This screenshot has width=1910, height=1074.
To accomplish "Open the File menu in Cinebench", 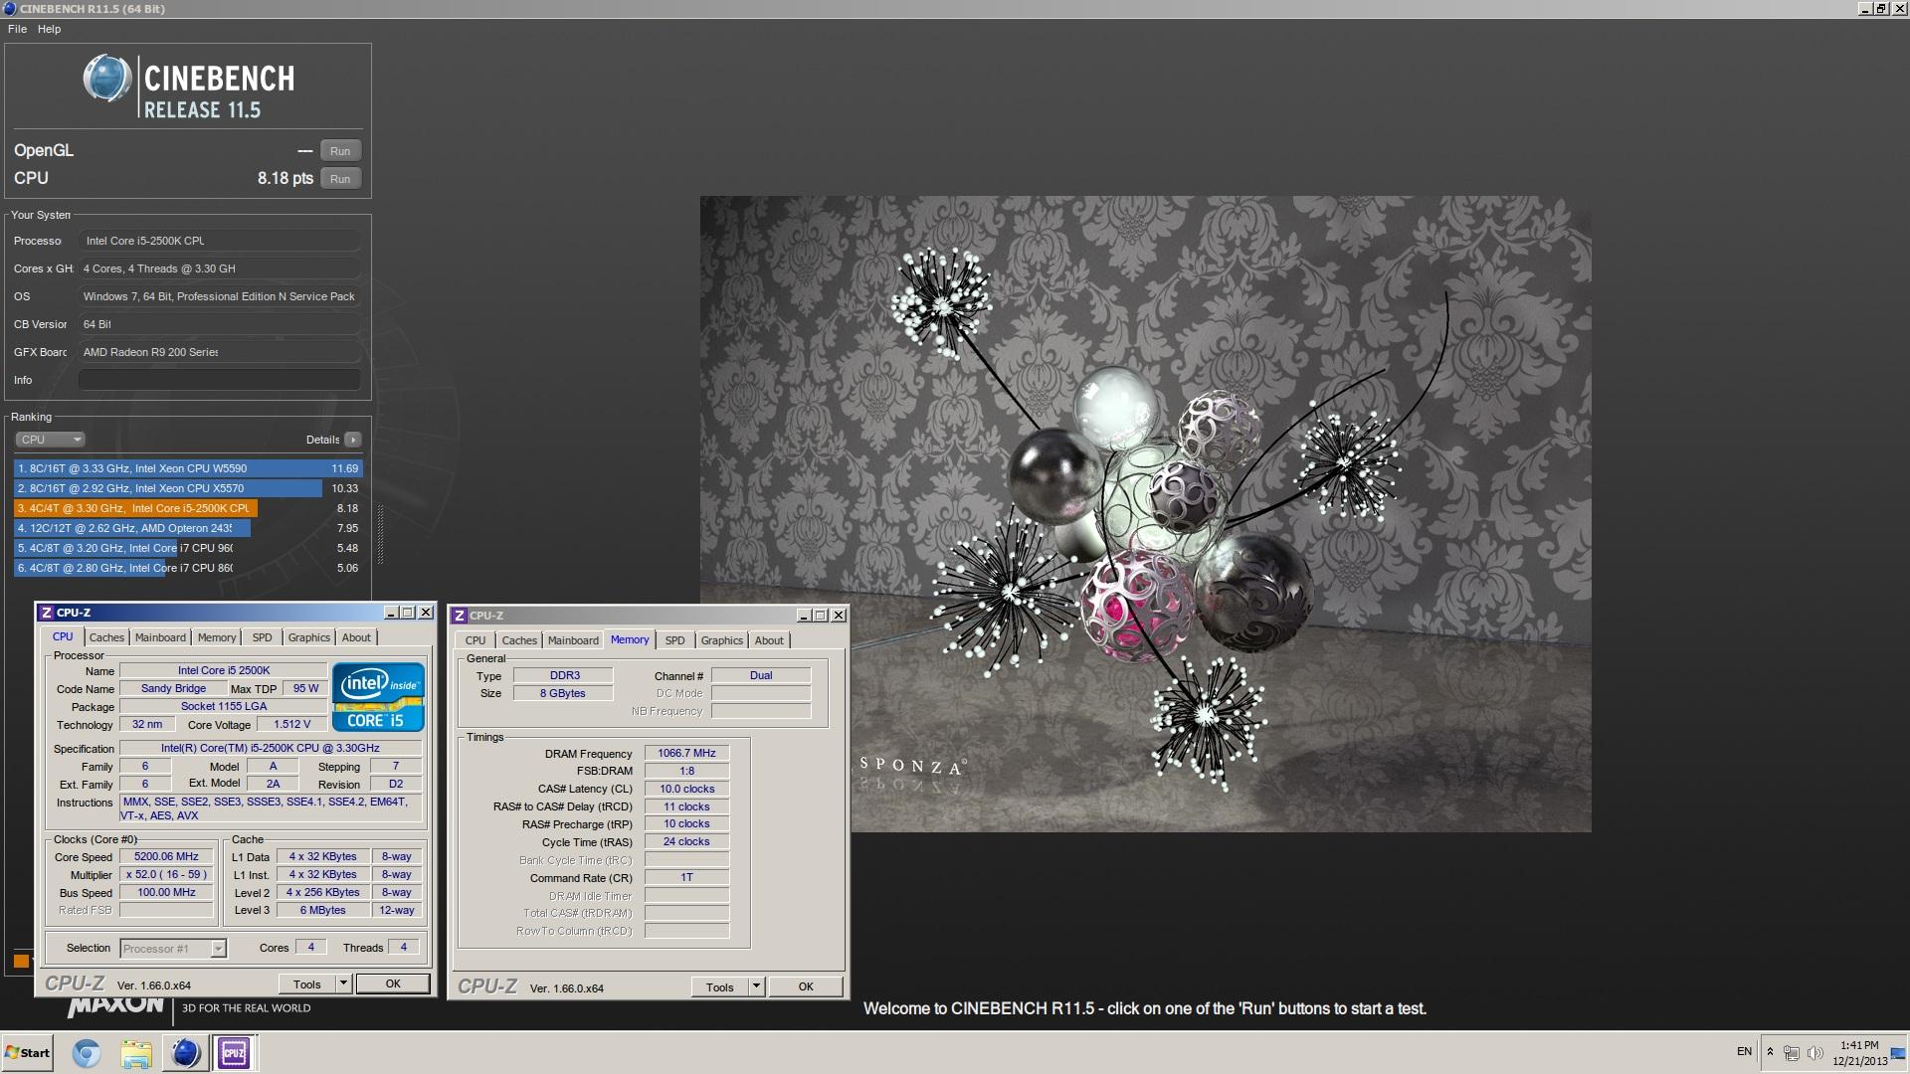I will point(17,29).
